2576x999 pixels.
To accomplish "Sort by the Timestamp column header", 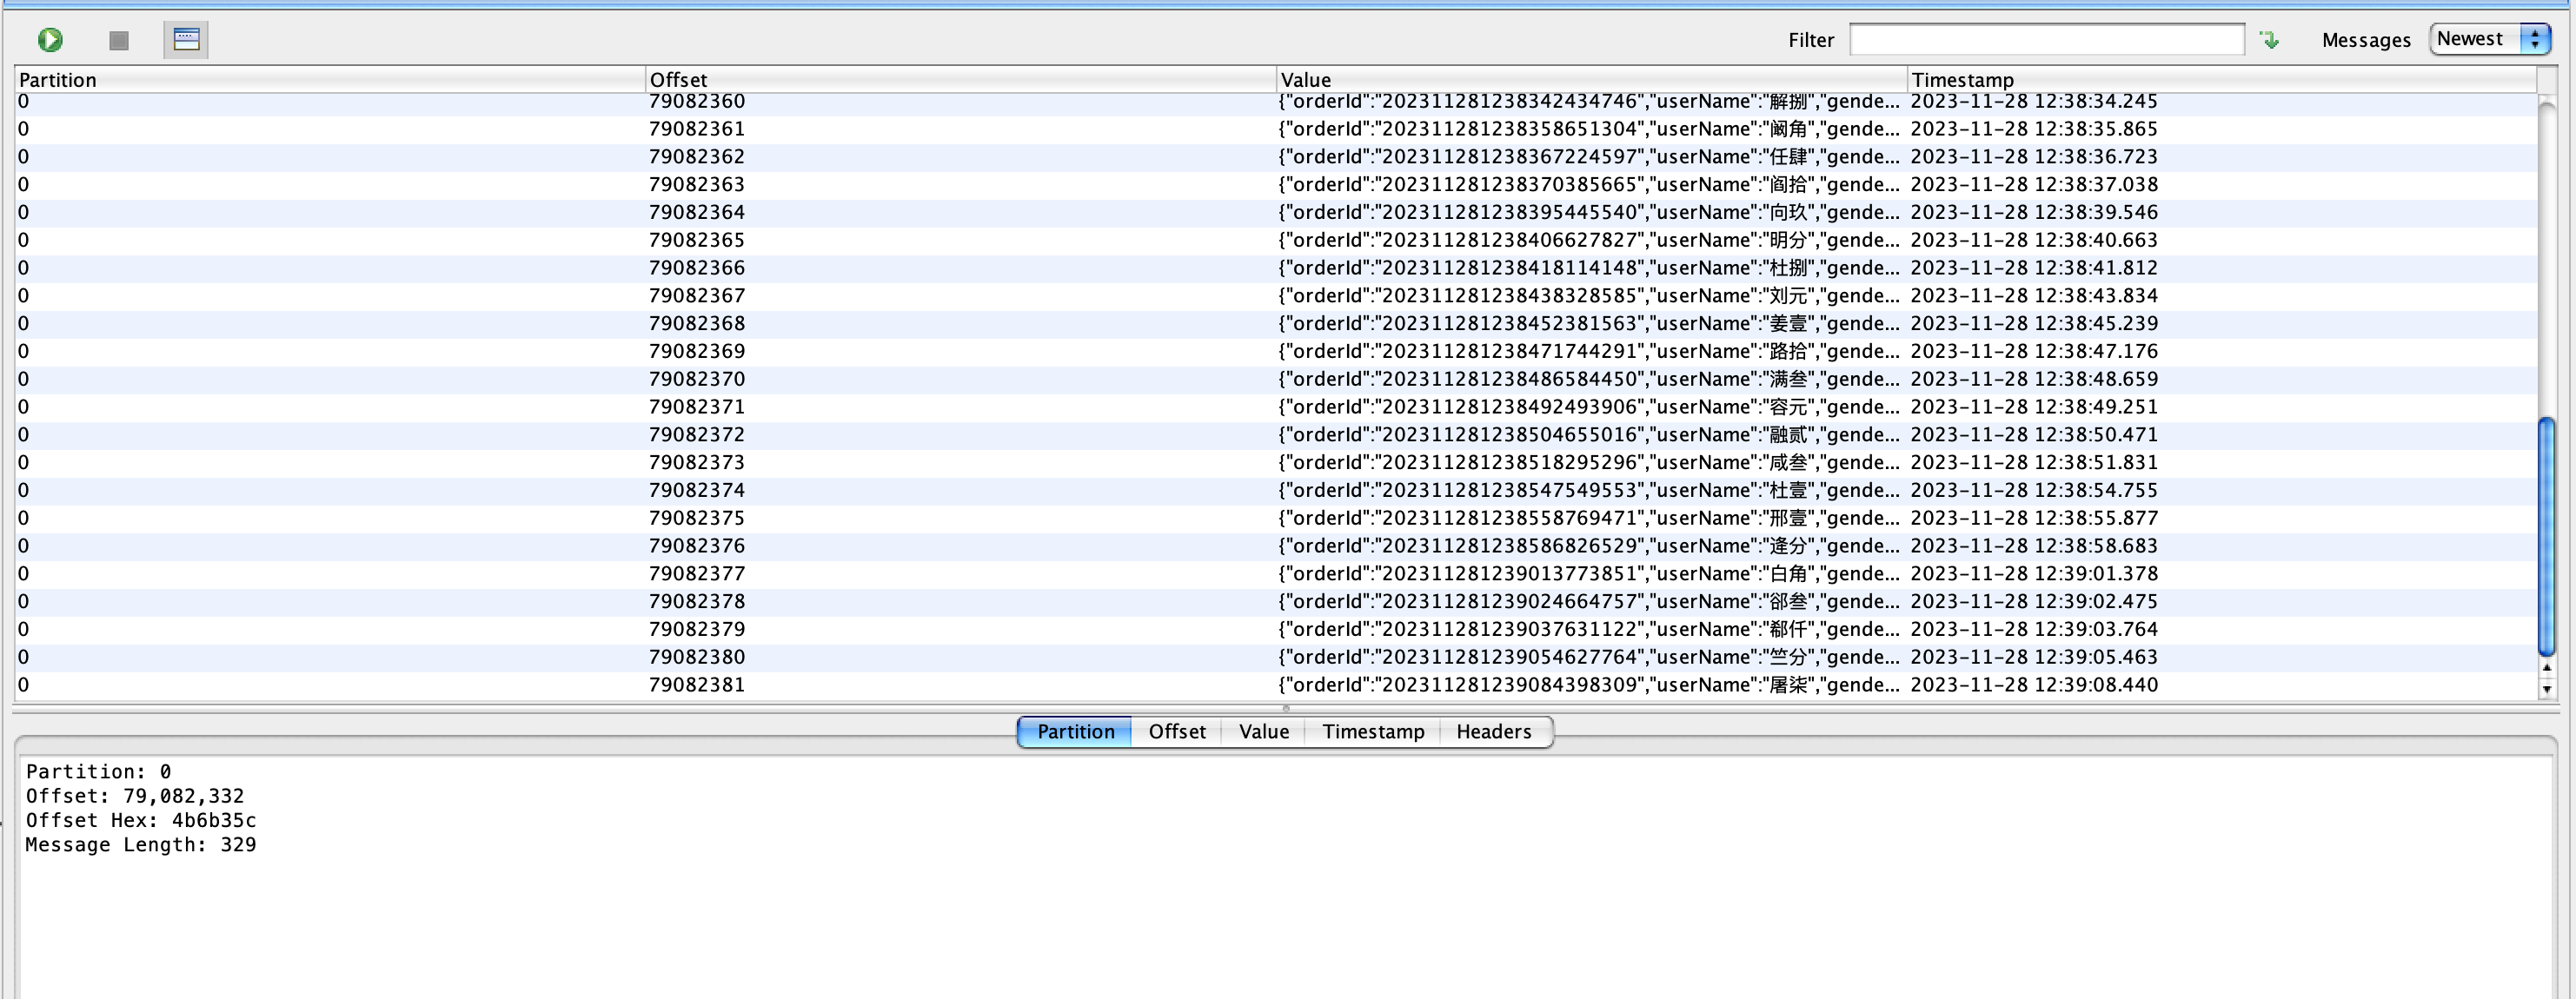I will 2222,80.
